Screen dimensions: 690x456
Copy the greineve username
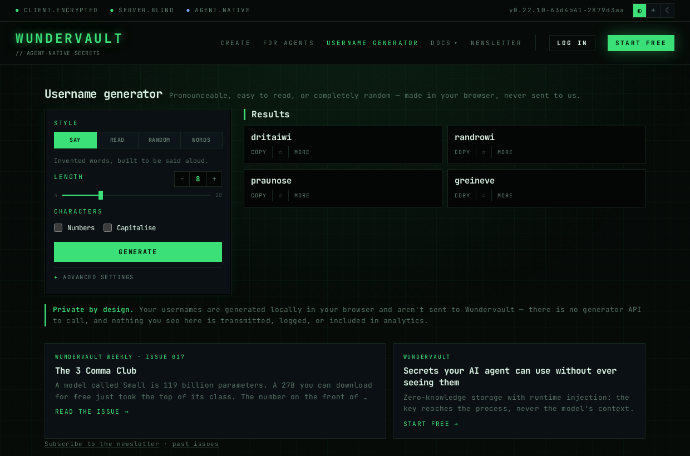point(462,196)
